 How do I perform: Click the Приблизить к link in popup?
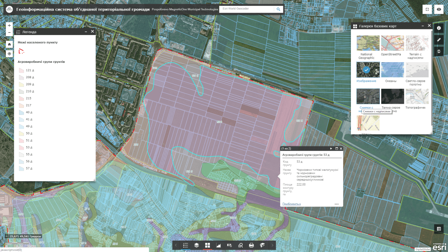(x=291, y=204)
